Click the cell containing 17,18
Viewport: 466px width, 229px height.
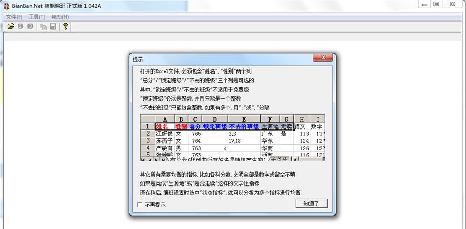(x=244, y=141)
